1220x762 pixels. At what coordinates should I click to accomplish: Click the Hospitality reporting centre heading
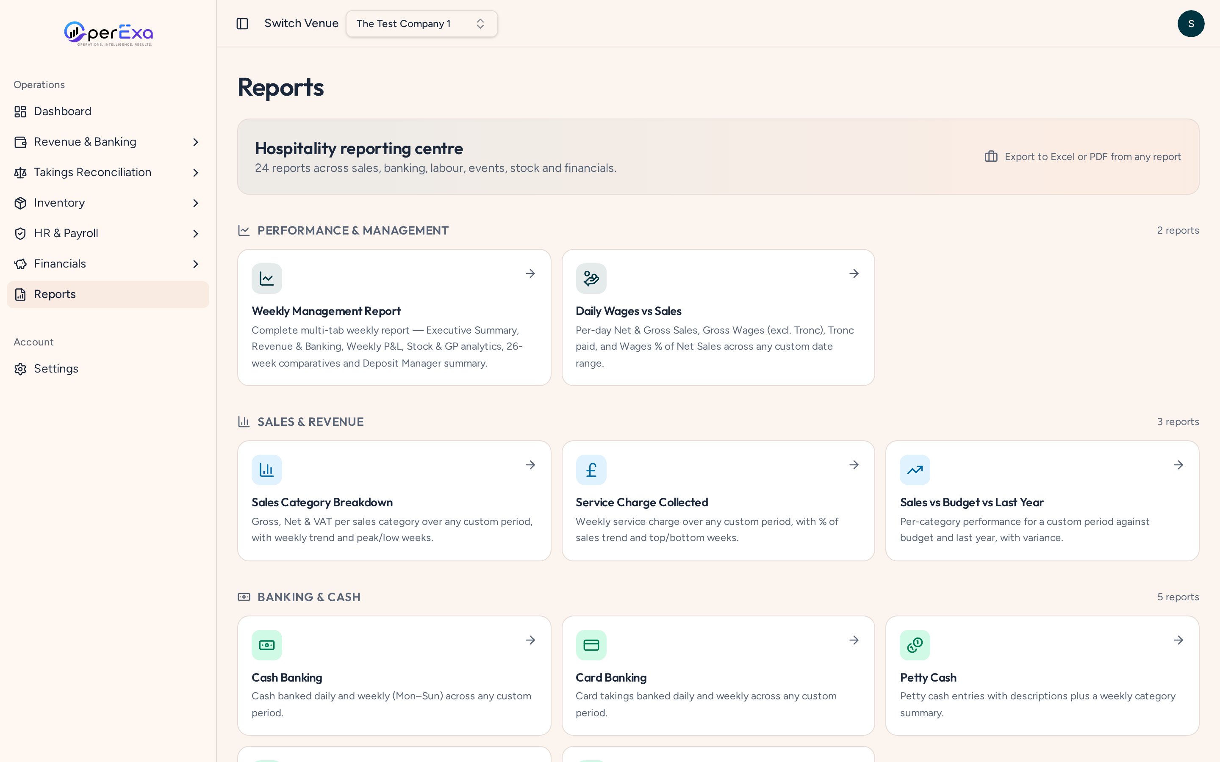[x=359, y=149]
